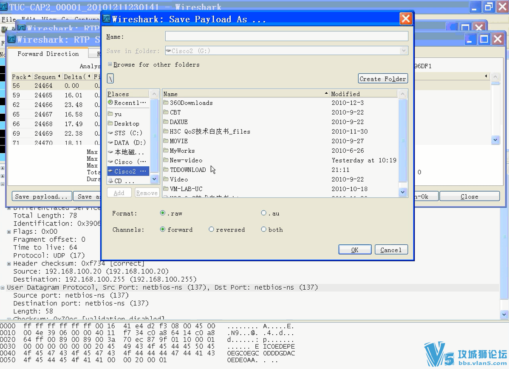Click the SYS (C:) drive icon
The width and height of the screenshot is (509, 369).
click(110, 133)
